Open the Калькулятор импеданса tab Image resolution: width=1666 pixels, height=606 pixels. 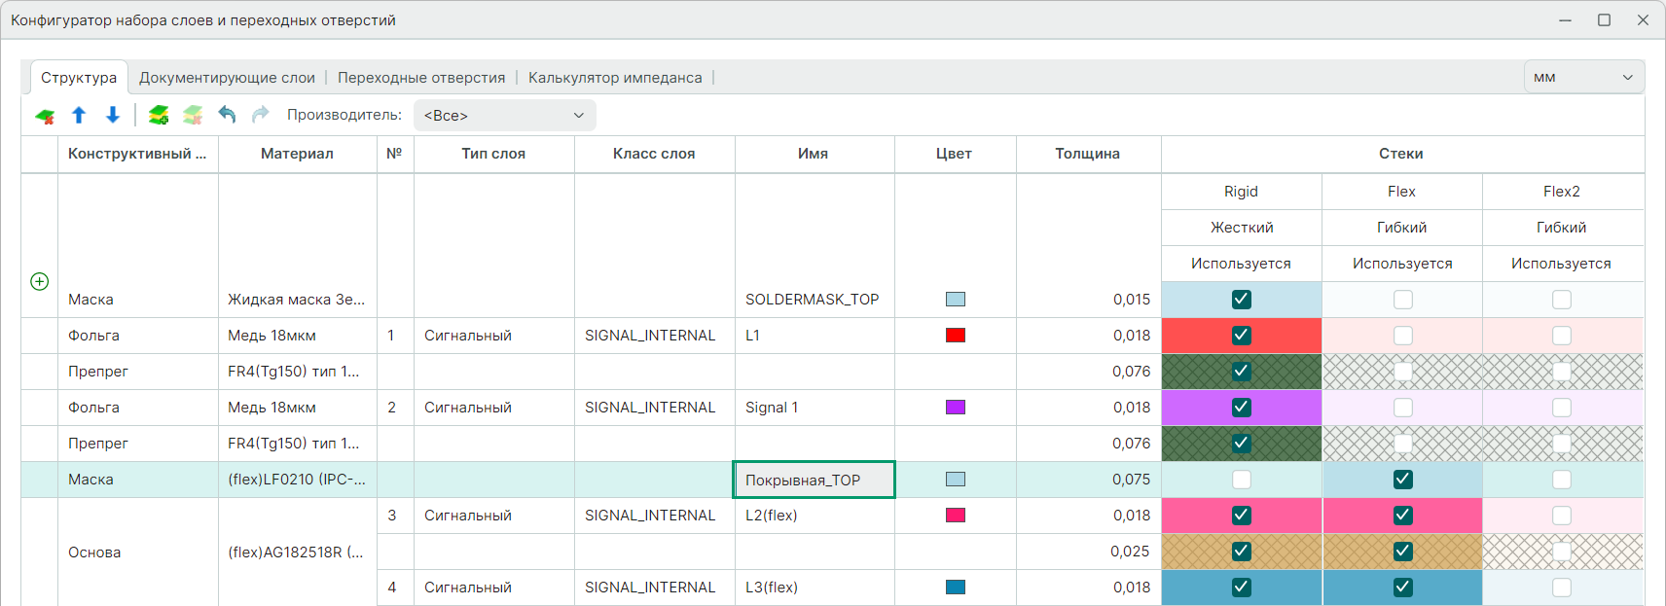click(615, 78)
